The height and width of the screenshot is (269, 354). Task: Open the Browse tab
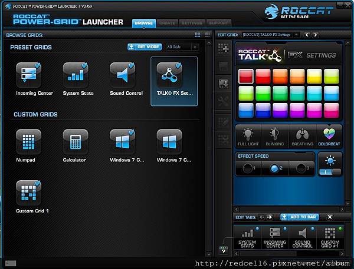[144, 23]
